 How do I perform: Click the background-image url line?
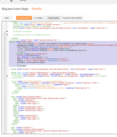point(67,45)
